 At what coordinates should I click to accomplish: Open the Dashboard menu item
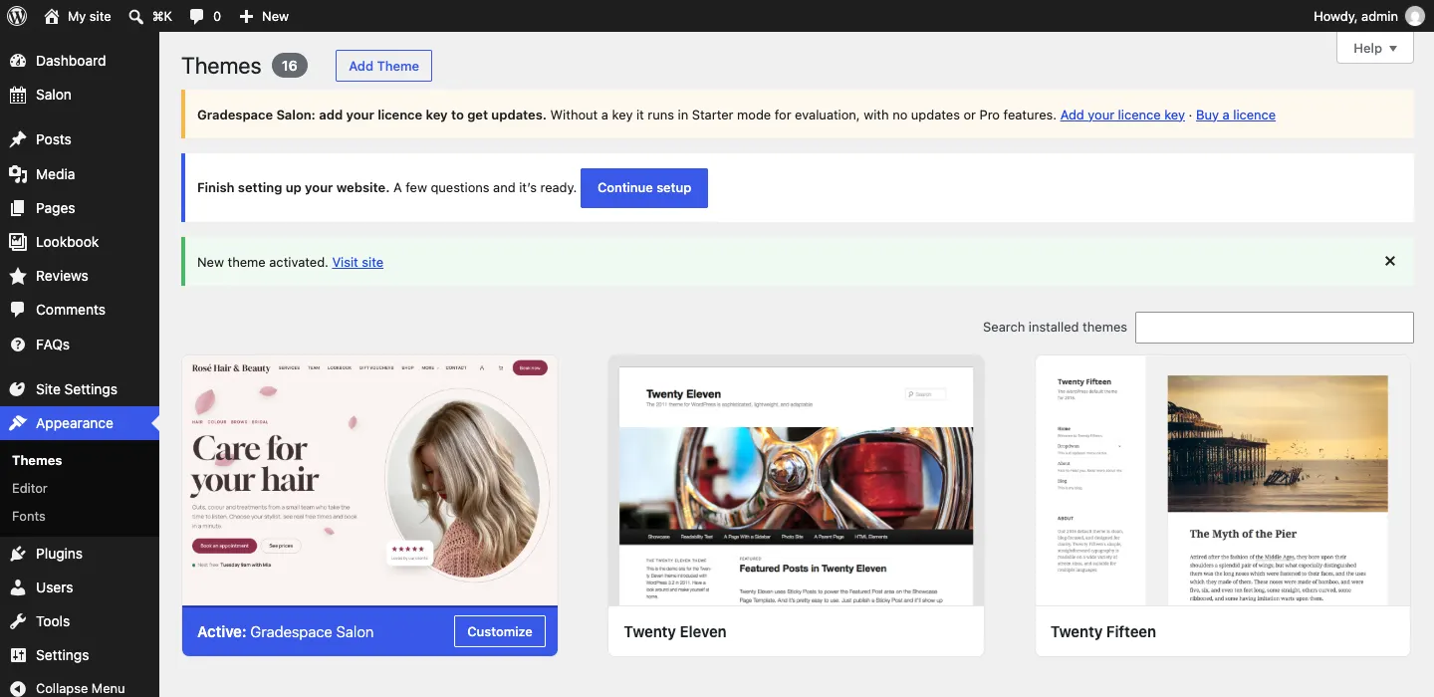pos(80,61)
